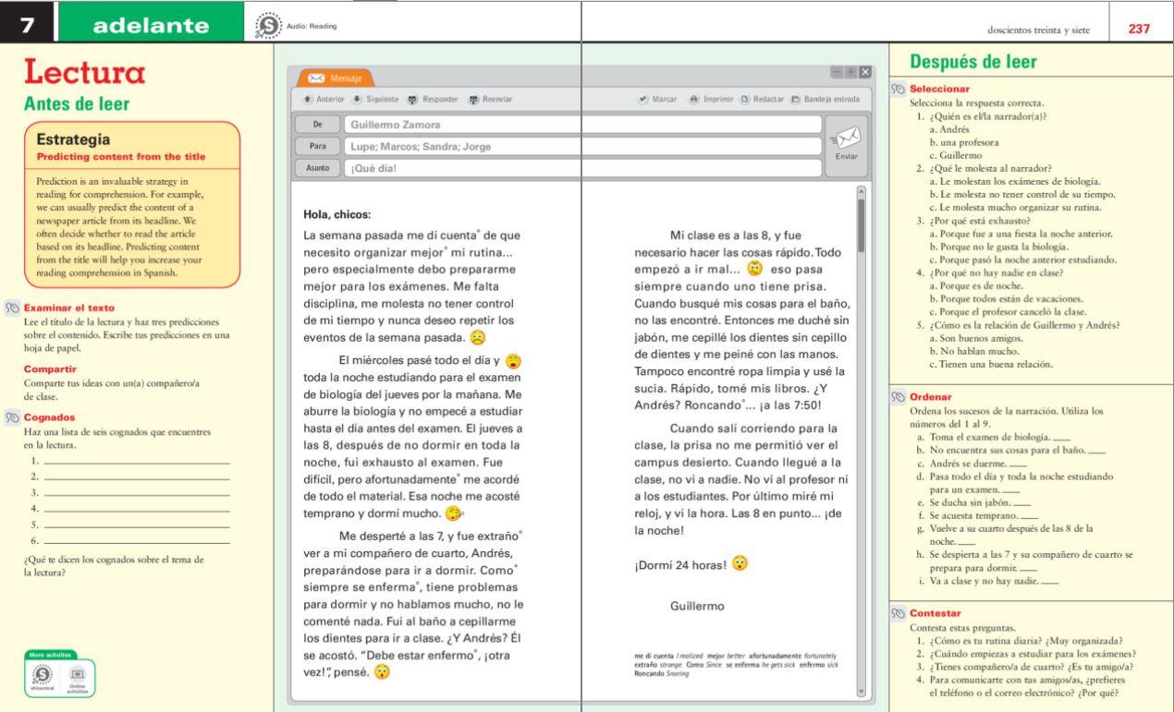Click the lesson number 7 box
This screenshot has width=1174, height=712.
pos(28,26)
